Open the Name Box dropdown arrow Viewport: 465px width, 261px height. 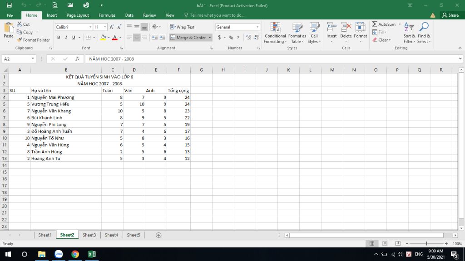coord(33,59)
